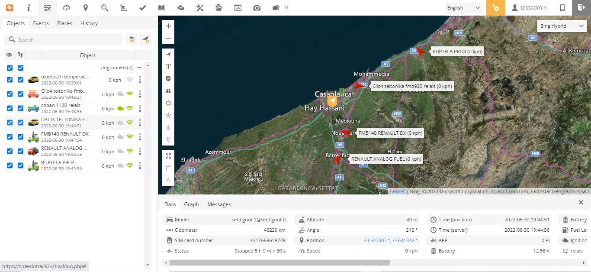This screenshot has width=591, height=272.
Task: Open the Bing Hybrid map type dropdown
Action: click(x=562, y=26)
